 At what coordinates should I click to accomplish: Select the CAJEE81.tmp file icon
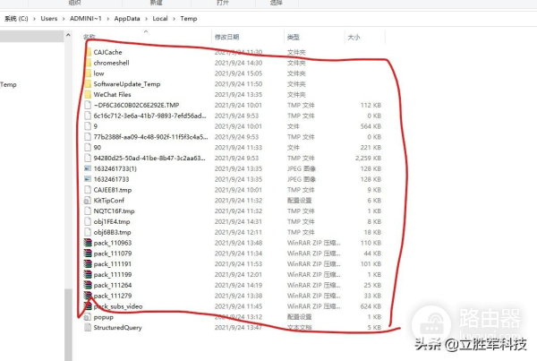coord(88,190)
